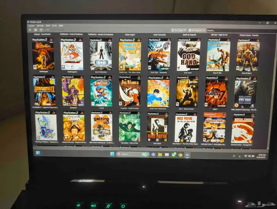Image resolution: width=277 pixels, height=209 pixels.
Task: Select the King Kong game cover
Action: (x=246, y=92)
